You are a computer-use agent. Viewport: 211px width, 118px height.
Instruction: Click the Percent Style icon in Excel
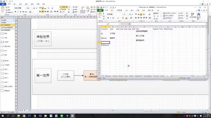[158, 16]
